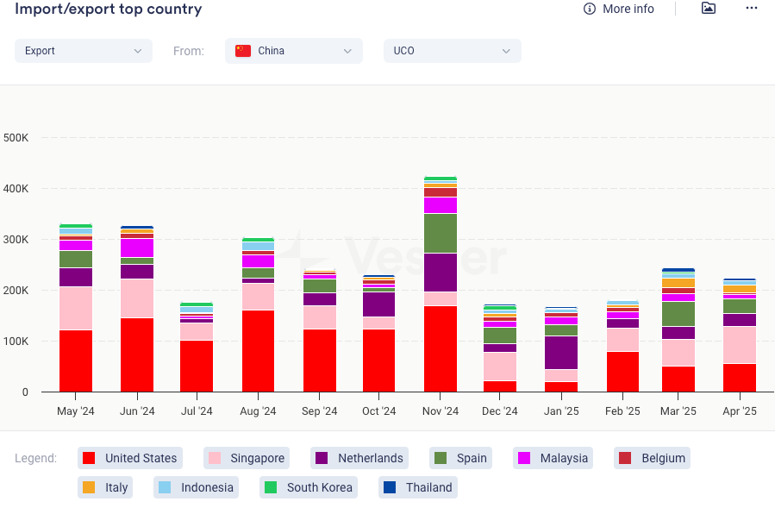Click the Malaysia magenta legend square
The width and height of the screenshot is (775, 508).
(523, 458)
